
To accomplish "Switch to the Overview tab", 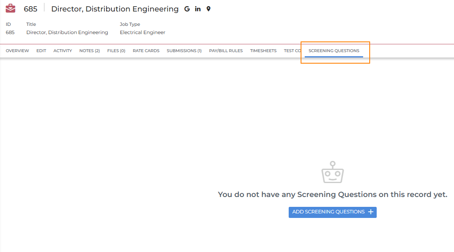I will 17,50.
